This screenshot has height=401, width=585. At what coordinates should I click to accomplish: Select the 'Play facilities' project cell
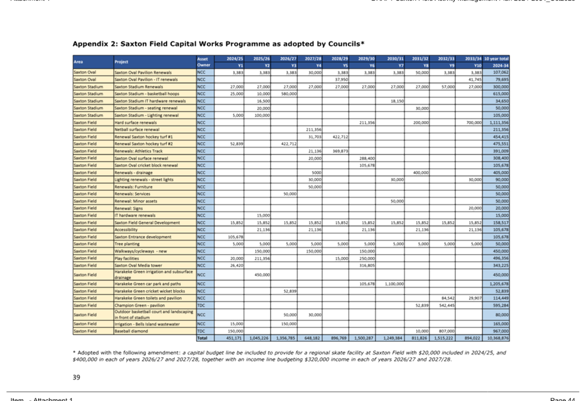tap(155, 258)
